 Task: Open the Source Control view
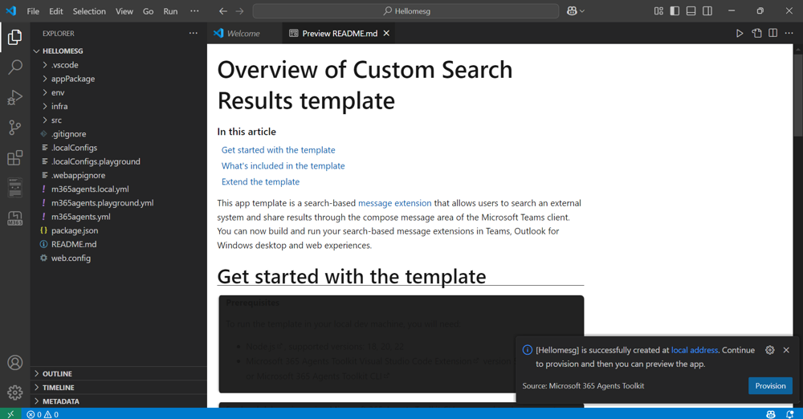15,128
